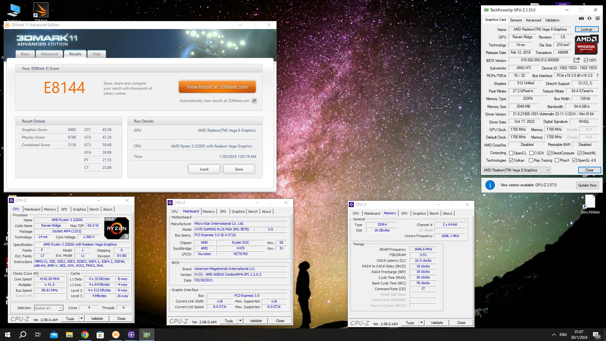Open the Sensors tab in GPU-Z
The height and width of the screenshot is (341, 606).
516,20
